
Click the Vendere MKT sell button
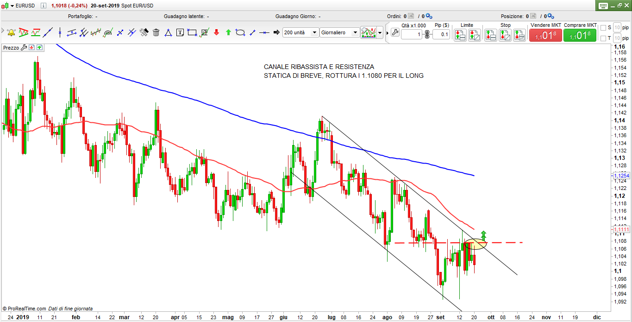point(545,35)
